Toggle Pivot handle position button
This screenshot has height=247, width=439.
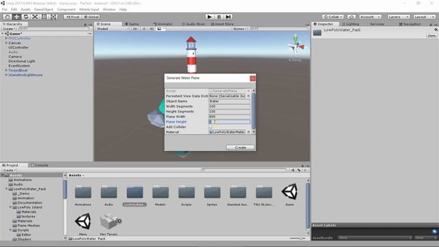[x=73, y=16]
